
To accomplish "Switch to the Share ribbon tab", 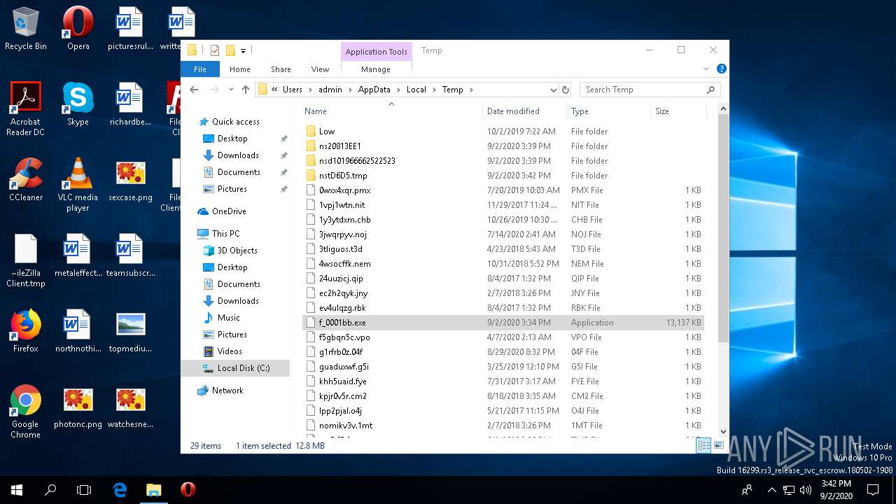I will click(281, 69).
